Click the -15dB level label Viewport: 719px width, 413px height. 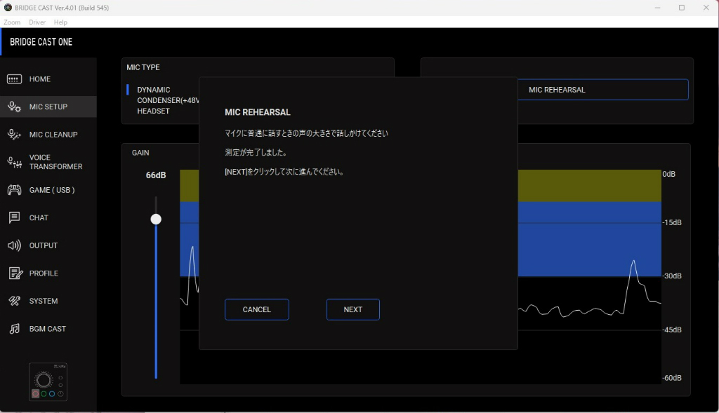(672, 222)
